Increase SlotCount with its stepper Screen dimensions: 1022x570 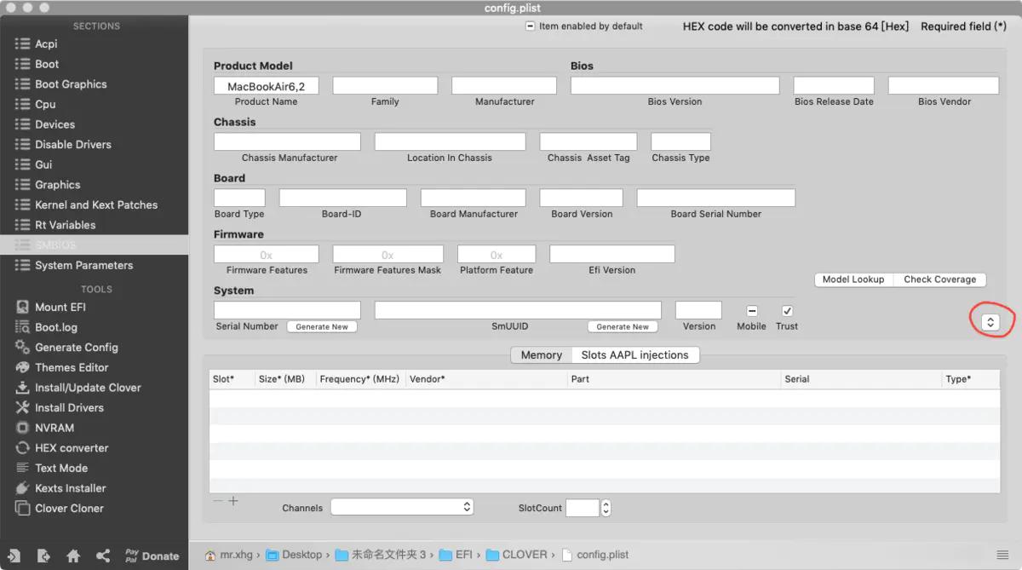[x=605, y=504]
